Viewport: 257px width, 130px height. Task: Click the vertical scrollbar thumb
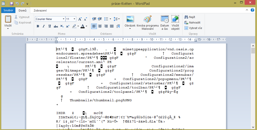(253, 51)
